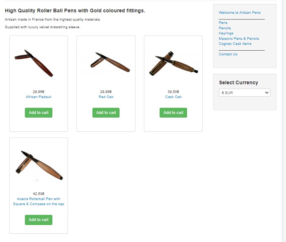
Task: Open the African Padauk product link
Action: click(x=39, y=97)
